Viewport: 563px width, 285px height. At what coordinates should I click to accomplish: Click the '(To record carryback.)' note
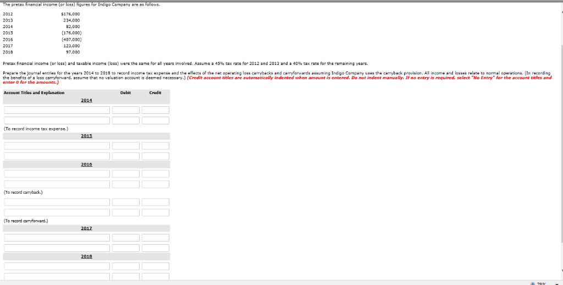pos(23,192)
